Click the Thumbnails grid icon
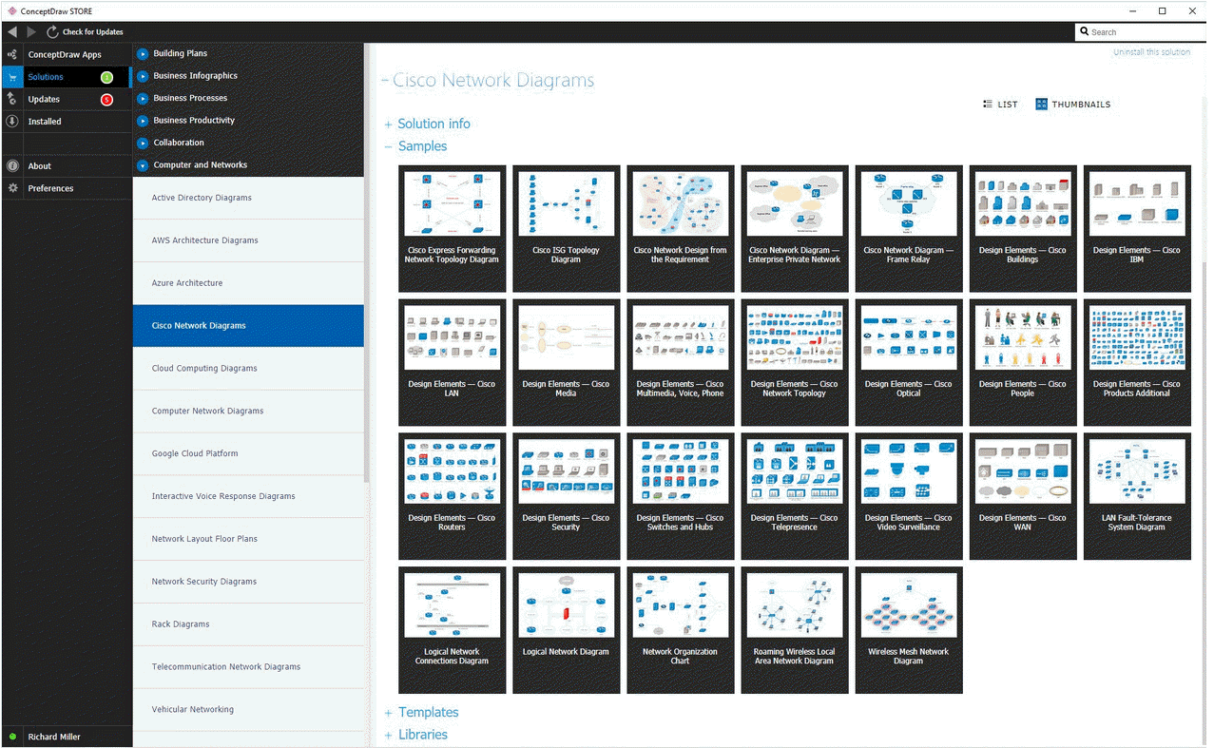 point(1042,105)
